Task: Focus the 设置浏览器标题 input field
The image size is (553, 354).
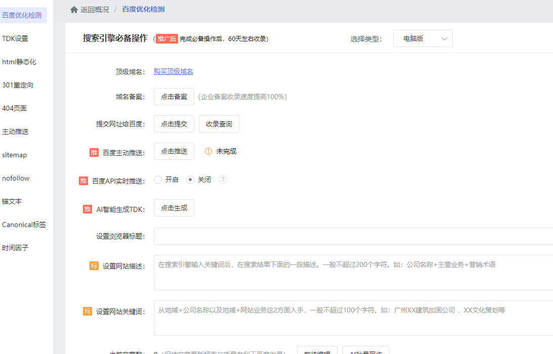Action: pyautogui.click(x=353, y=236)
